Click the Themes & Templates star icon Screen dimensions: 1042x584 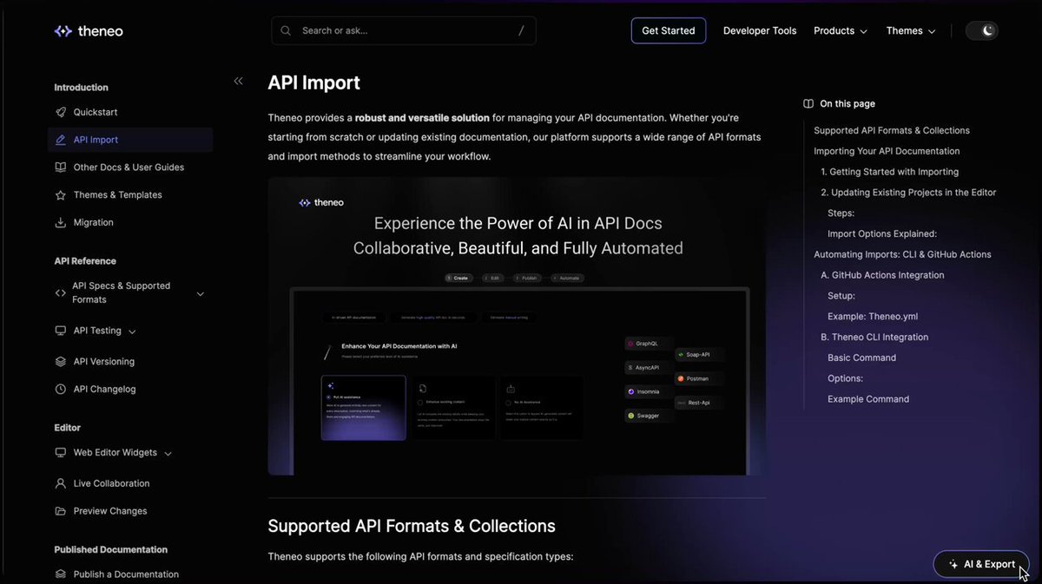pyautogui.click(x=61, y=195)
